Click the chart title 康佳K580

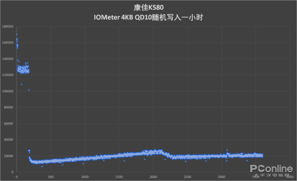[x=148, y=7]
